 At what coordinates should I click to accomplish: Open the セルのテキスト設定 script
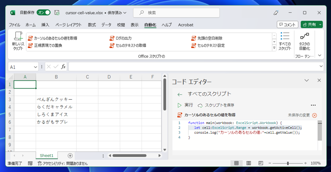click(x=208, y=45)
